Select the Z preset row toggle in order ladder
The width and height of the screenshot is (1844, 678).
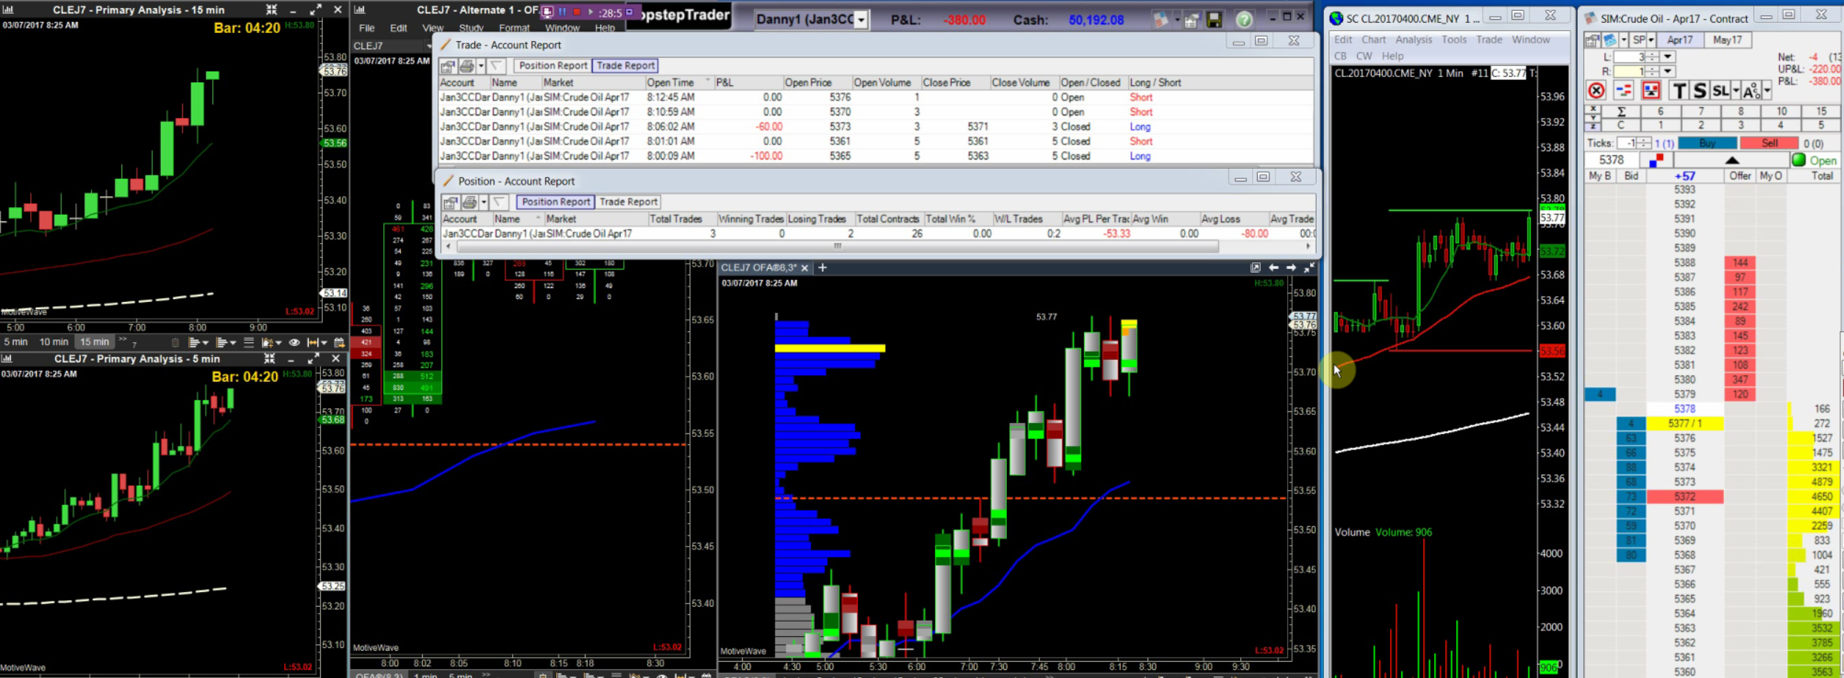pos(1592,126)
